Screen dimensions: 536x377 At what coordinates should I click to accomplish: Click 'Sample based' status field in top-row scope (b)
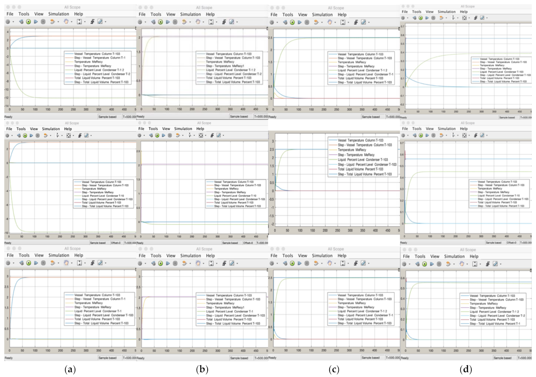click(x=239, y=116)
